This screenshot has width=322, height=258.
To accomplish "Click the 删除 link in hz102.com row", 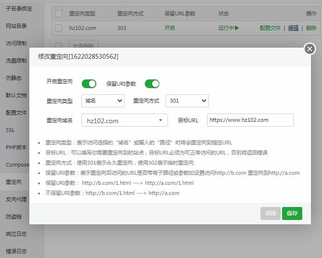I will point(311,28).
